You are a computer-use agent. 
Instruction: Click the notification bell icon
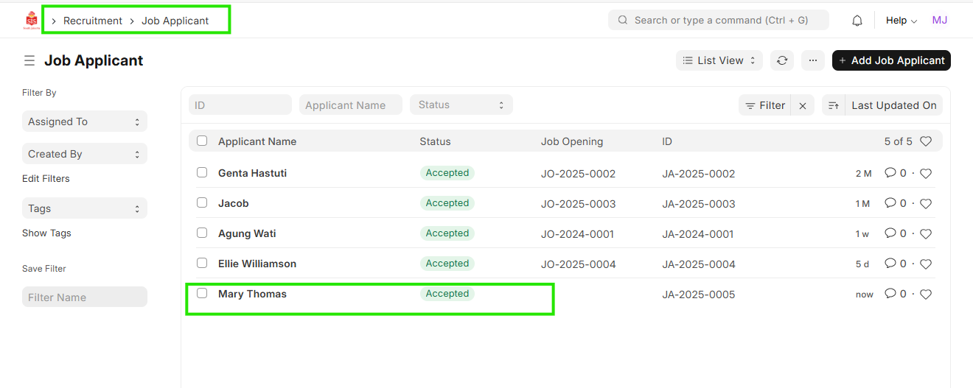[x=857, y=21]
